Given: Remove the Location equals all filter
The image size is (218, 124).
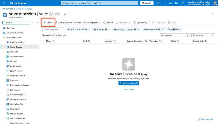Looking at the screenshot, I should coord(163,29).
